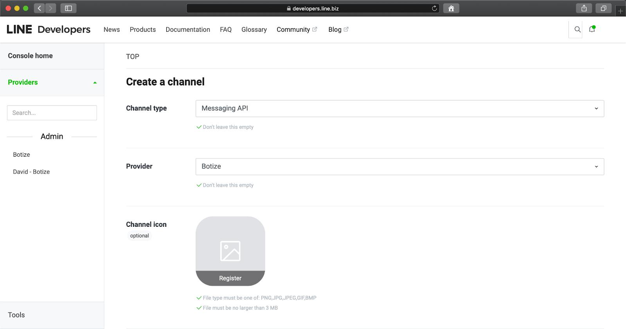
Task: Click the Safari back arrow button
Action: click(x=39, y=8)
